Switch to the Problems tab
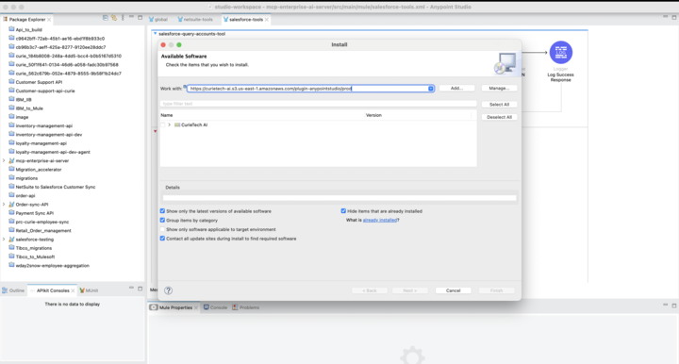Screen dimensions: 679x364 coord(246,307)
